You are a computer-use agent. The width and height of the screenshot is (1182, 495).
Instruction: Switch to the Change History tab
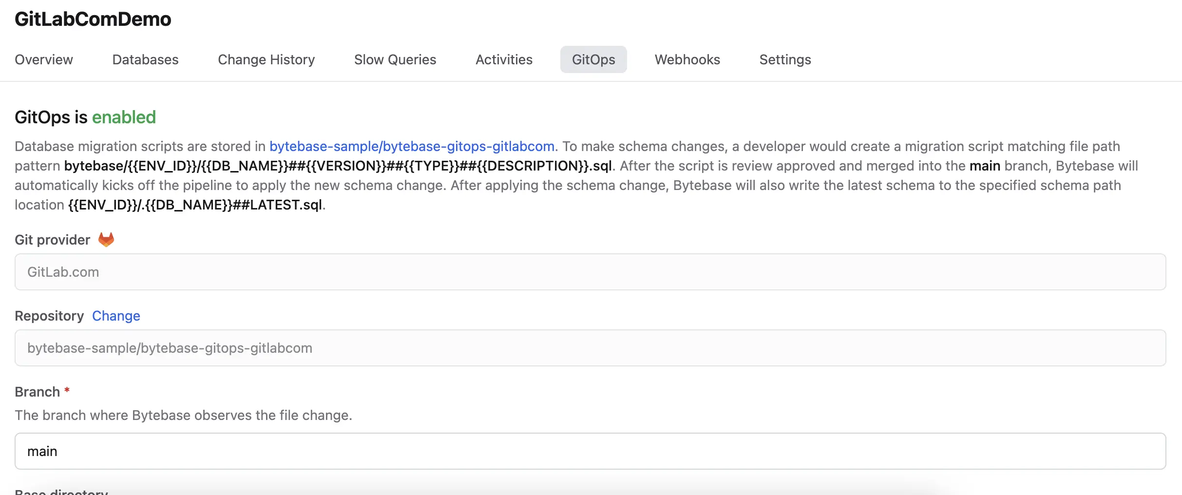click(x=266, y=59)
